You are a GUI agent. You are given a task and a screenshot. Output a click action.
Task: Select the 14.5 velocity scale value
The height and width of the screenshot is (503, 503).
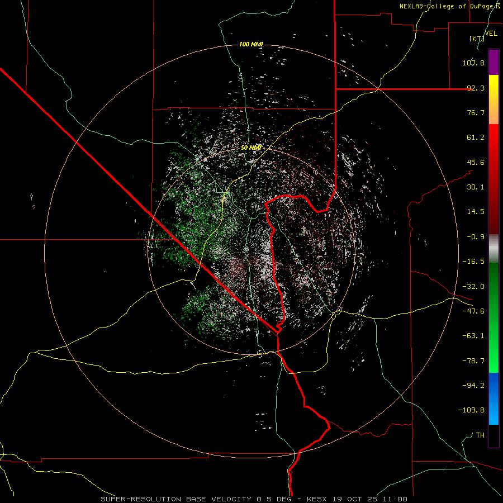pyautogui.click(x=476, y=212)
